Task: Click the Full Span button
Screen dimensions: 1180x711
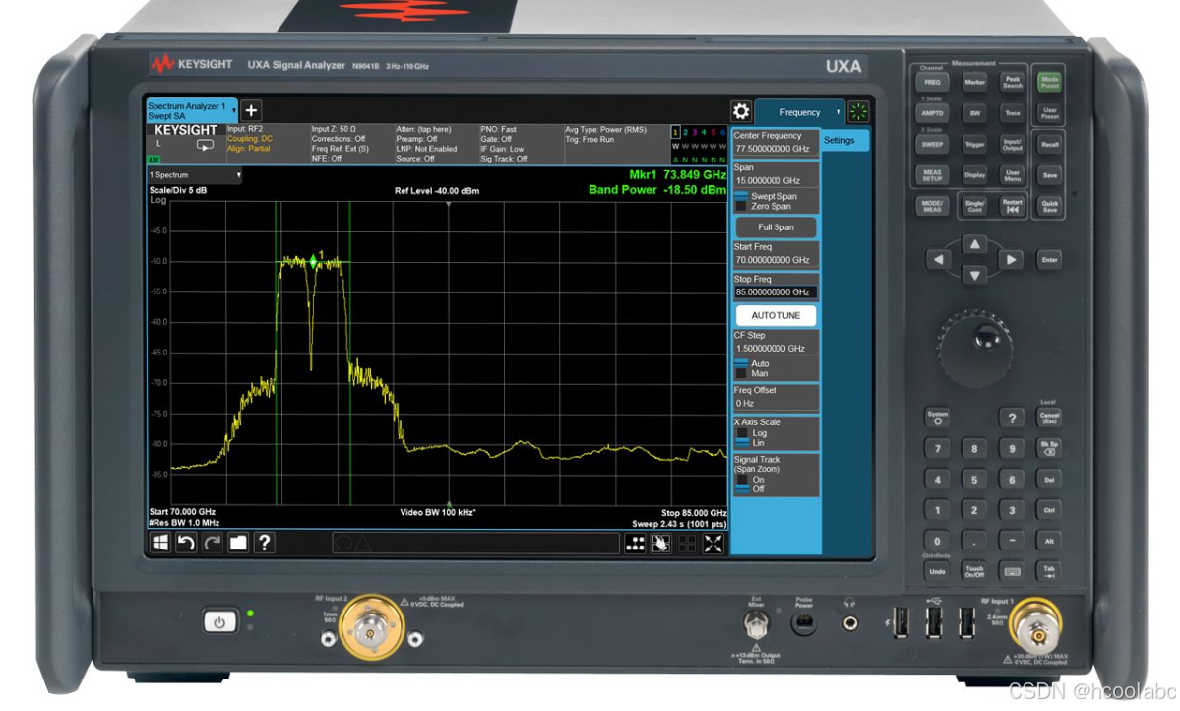Action: click(776, 227)
